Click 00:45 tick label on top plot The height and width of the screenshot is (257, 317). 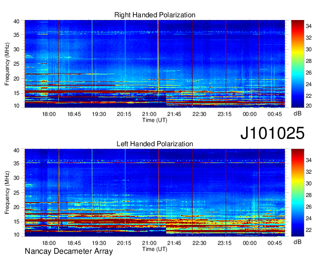click(275, 114)
